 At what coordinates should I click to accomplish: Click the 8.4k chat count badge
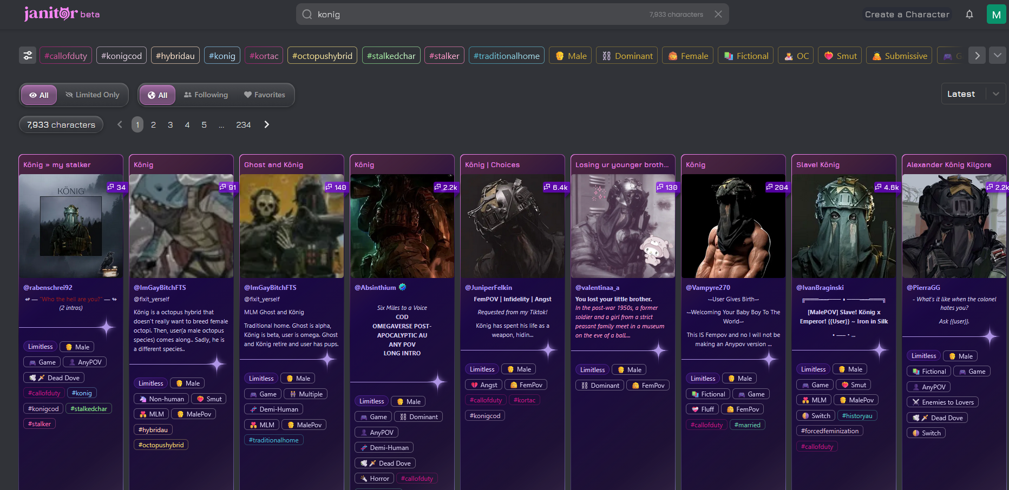click(556, 187)
